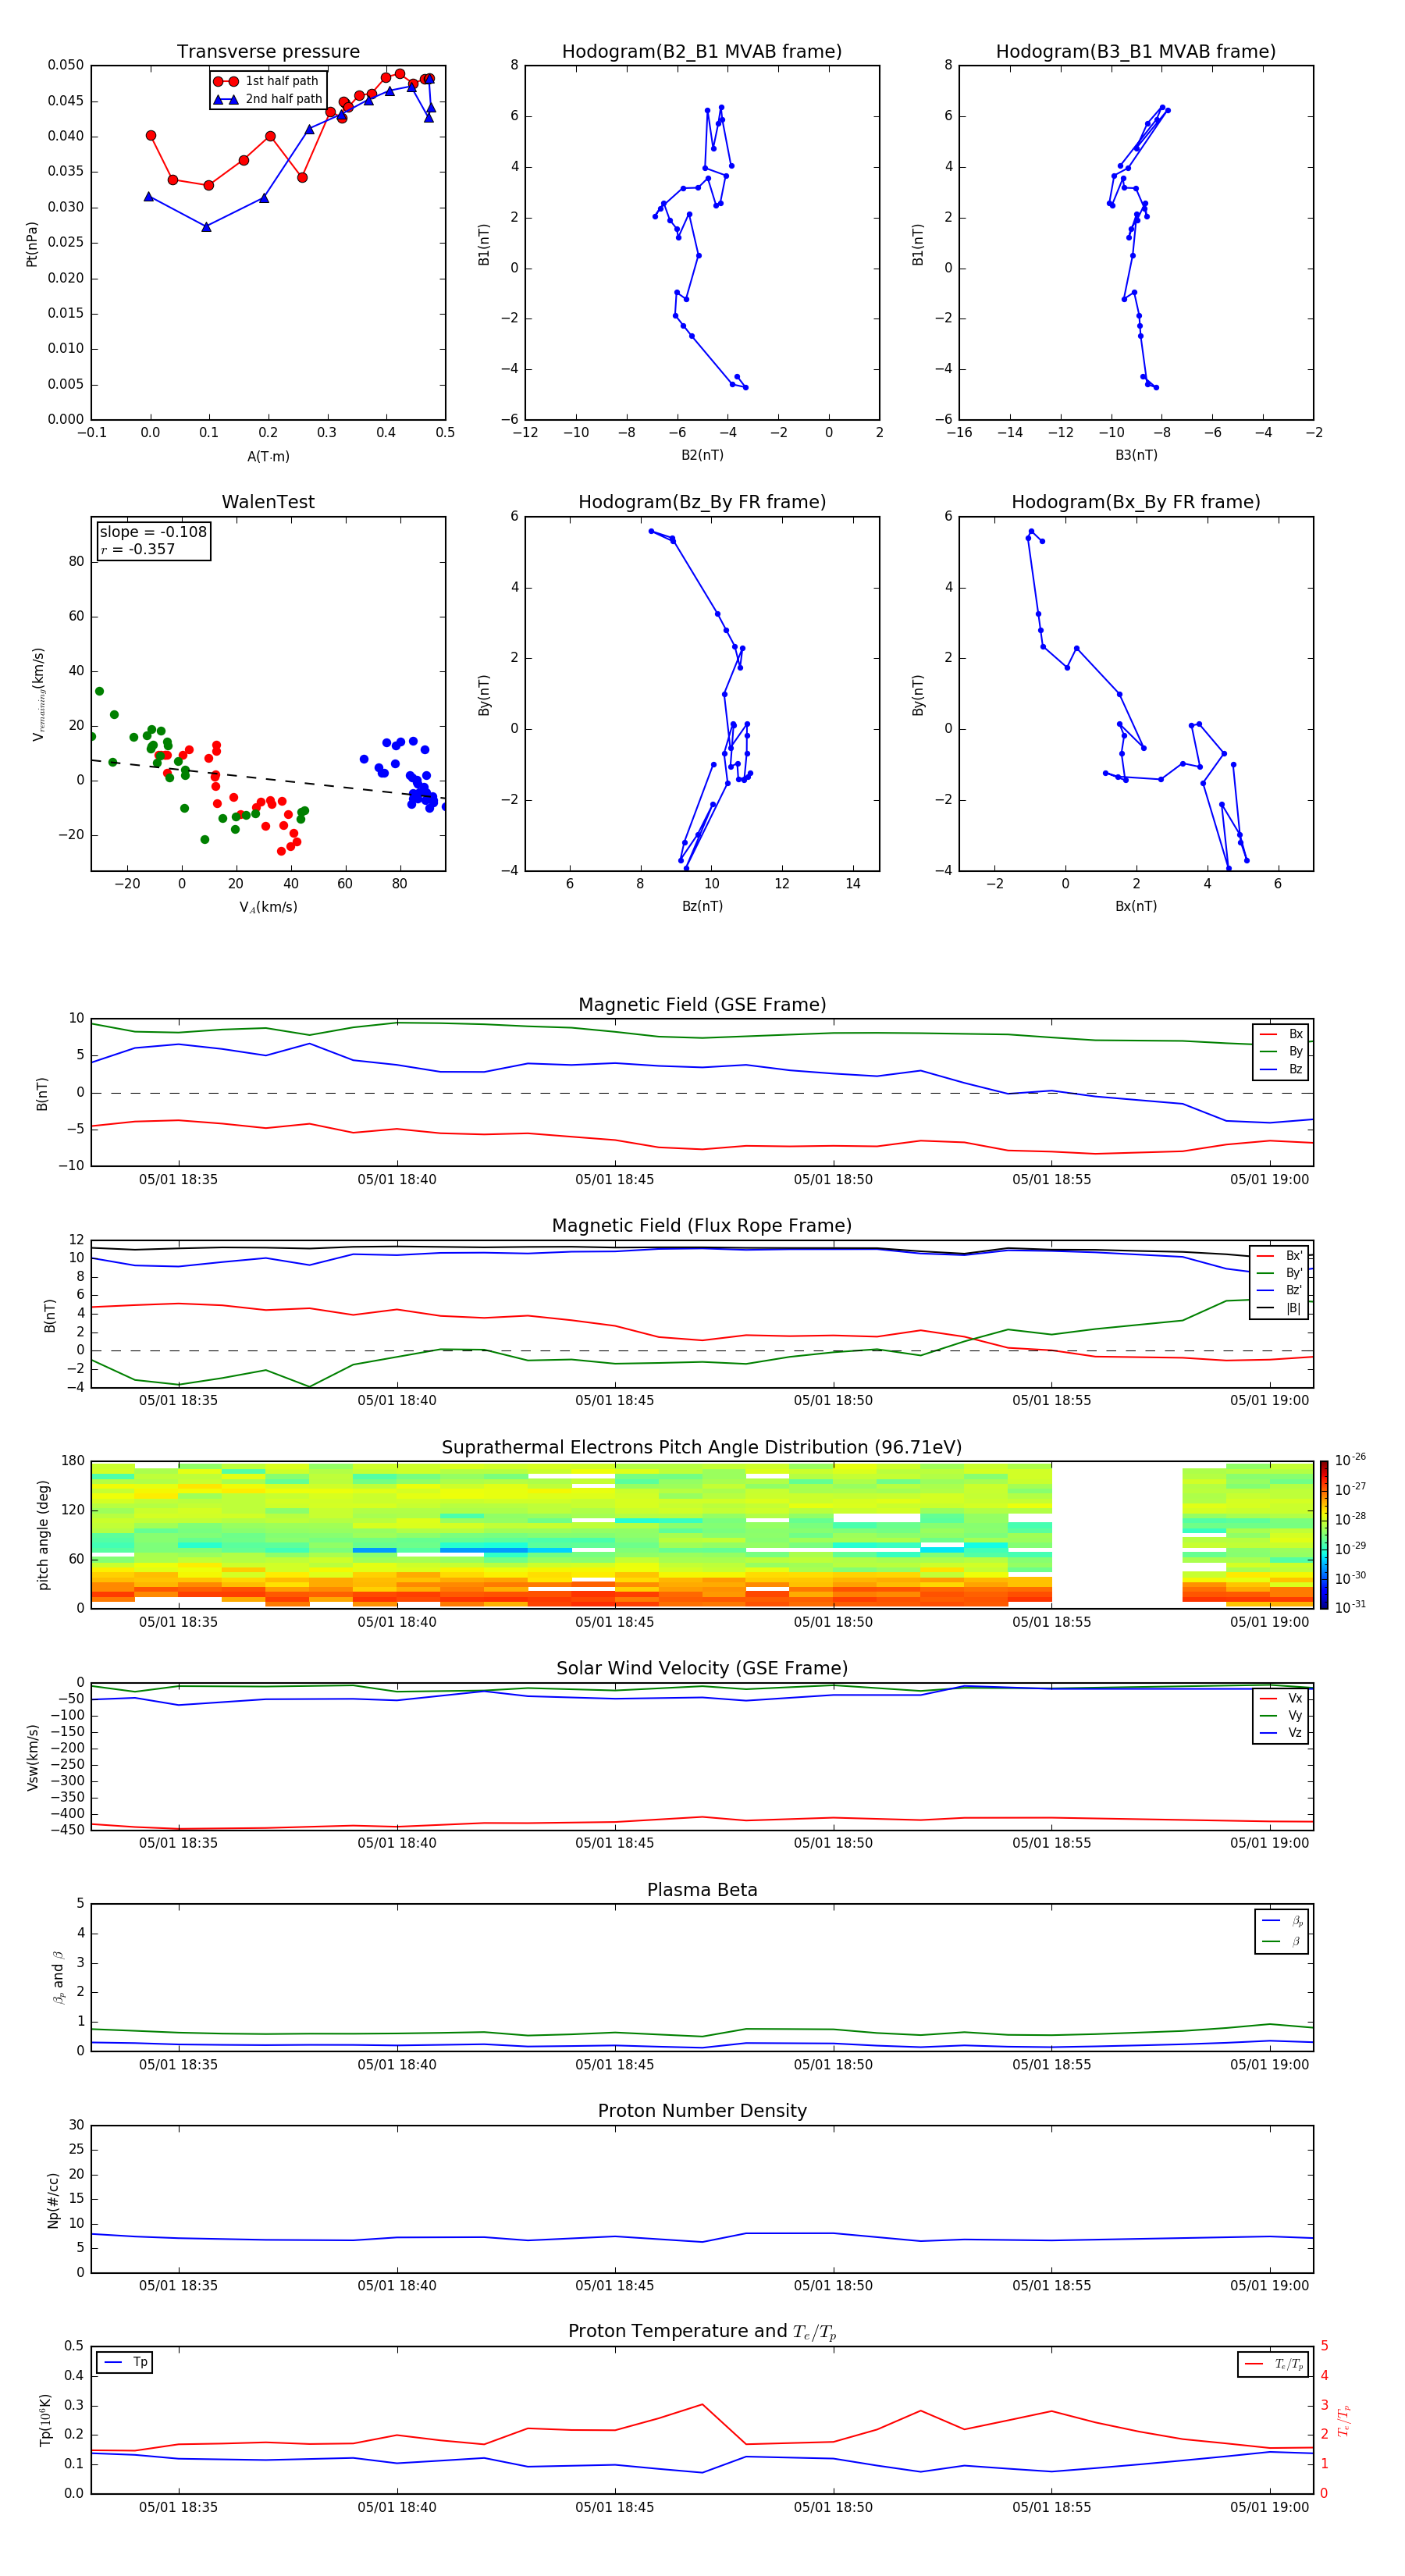Click the 'Bz(nT)' x-axis label
The width and height of the screenshot is (1405, 2576).
tap(702, 906)
